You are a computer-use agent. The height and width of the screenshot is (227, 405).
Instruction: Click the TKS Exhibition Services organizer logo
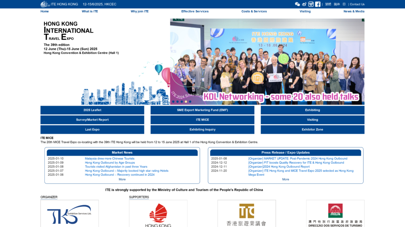70,214
